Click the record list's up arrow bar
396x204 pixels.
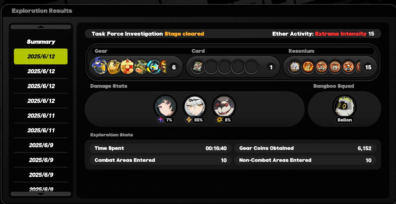coord(41,27)
